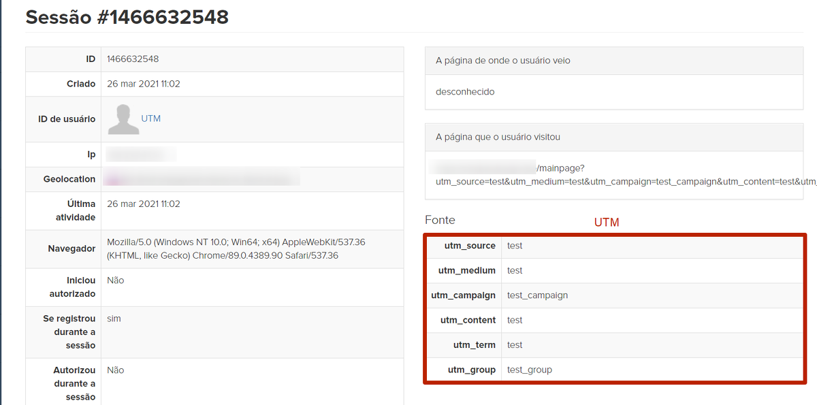The width and height of the screenshot is (817, 405).
Task: Select the ID value 1466632548
Action: pyautogui.click(x=133, y=59)
